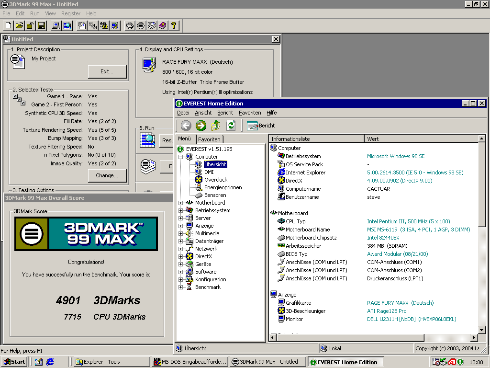This screenshot has width=490, height=368.
Task: Click the selected tests checkboxes icon in panel
Action: click(19, 100)
